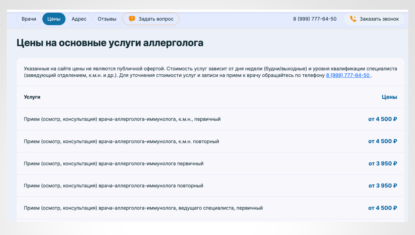
Task: Select the Цены tab
Action: click(x=54, y=19)
